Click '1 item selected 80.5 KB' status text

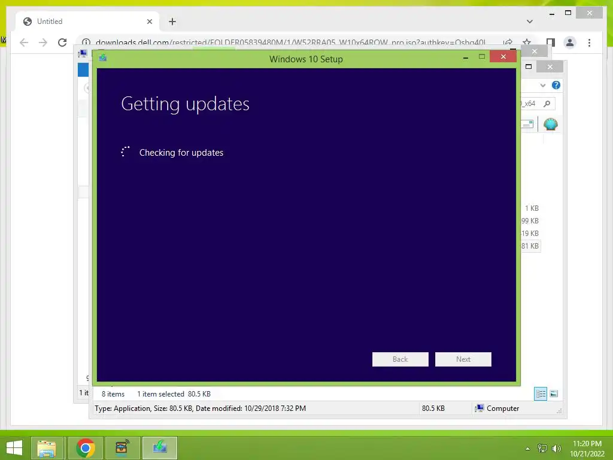tap(174, 394)
